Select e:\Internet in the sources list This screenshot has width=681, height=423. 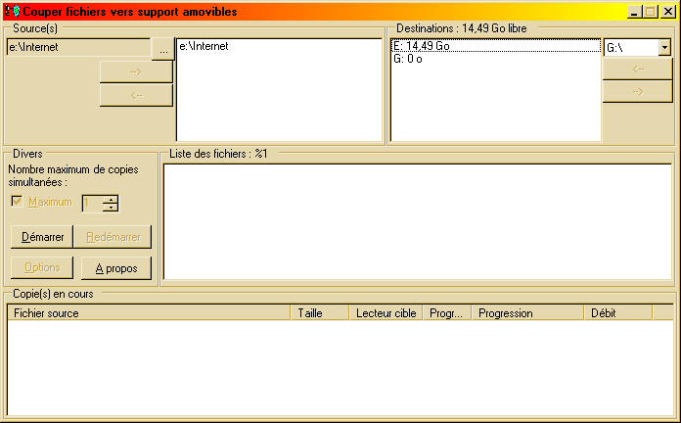click(204, 46)
